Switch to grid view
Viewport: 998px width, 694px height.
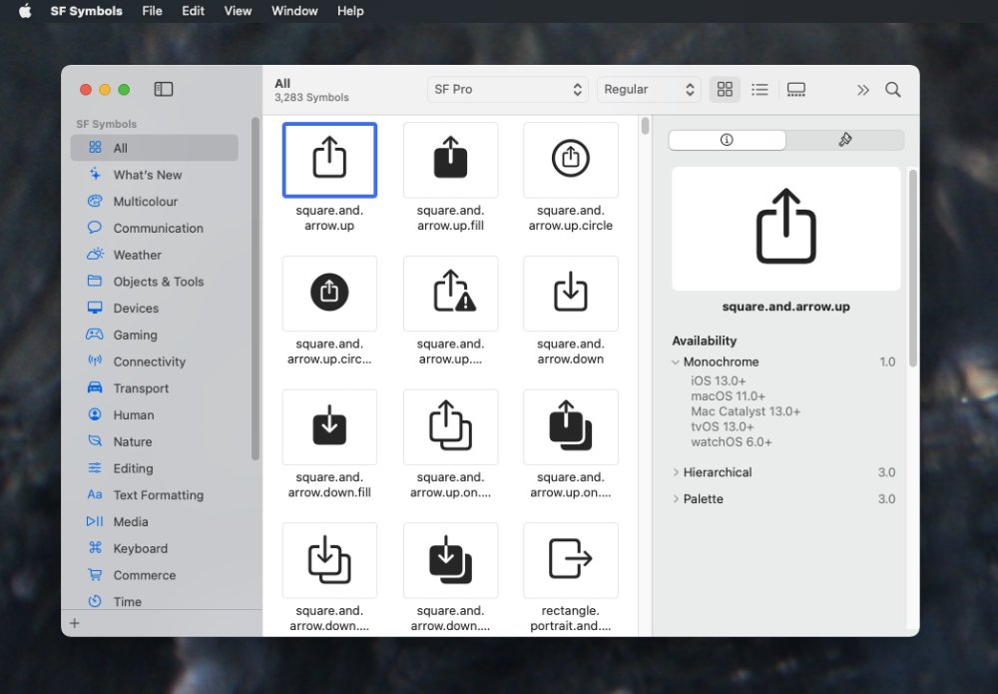(x=725, y=89)
